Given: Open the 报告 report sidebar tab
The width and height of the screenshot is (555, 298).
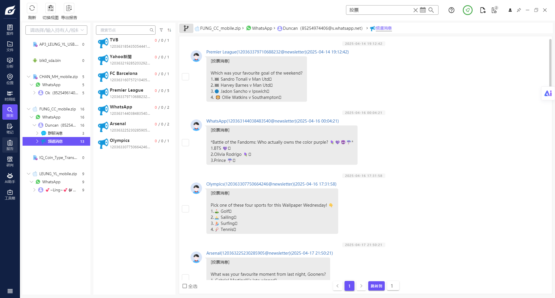Looking at the screenshot, I should (x=10, y=145).
